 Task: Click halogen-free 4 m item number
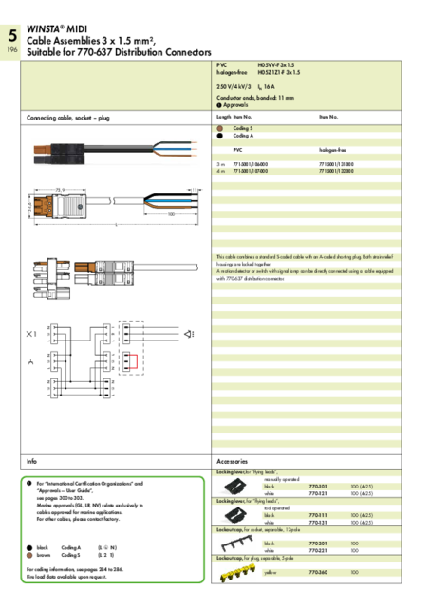click(x=336, y=171)
